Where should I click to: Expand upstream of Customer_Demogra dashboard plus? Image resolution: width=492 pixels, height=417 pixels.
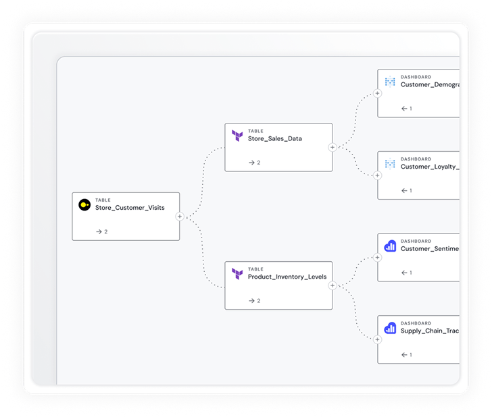[378, 93]
